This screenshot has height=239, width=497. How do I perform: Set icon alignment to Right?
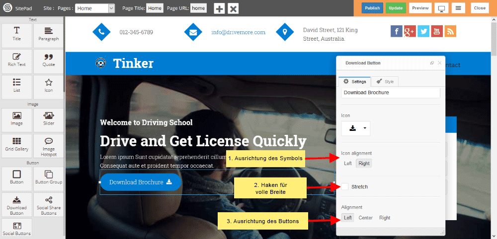tap(364, 164)
